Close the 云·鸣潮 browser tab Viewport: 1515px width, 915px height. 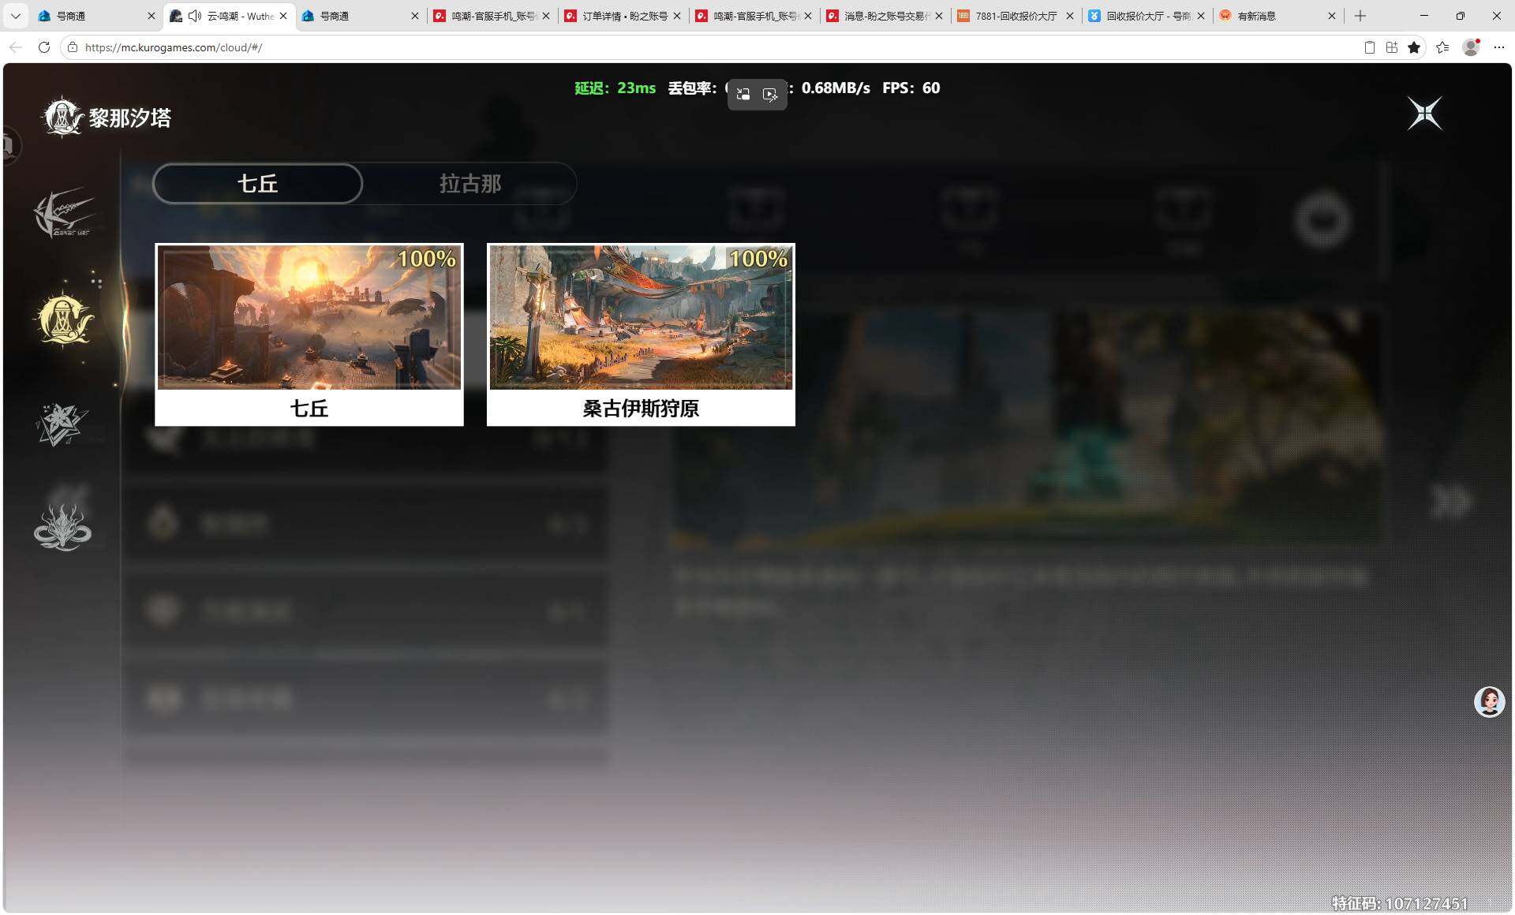283,16
